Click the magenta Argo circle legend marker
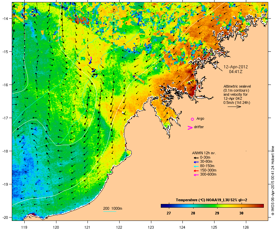Screen dimensions: 277x230 pos(193,119)
